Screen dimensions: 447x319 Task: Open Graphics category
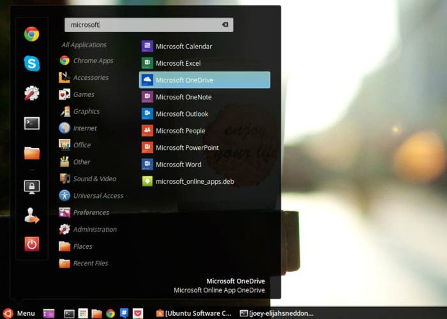(79, 111)
